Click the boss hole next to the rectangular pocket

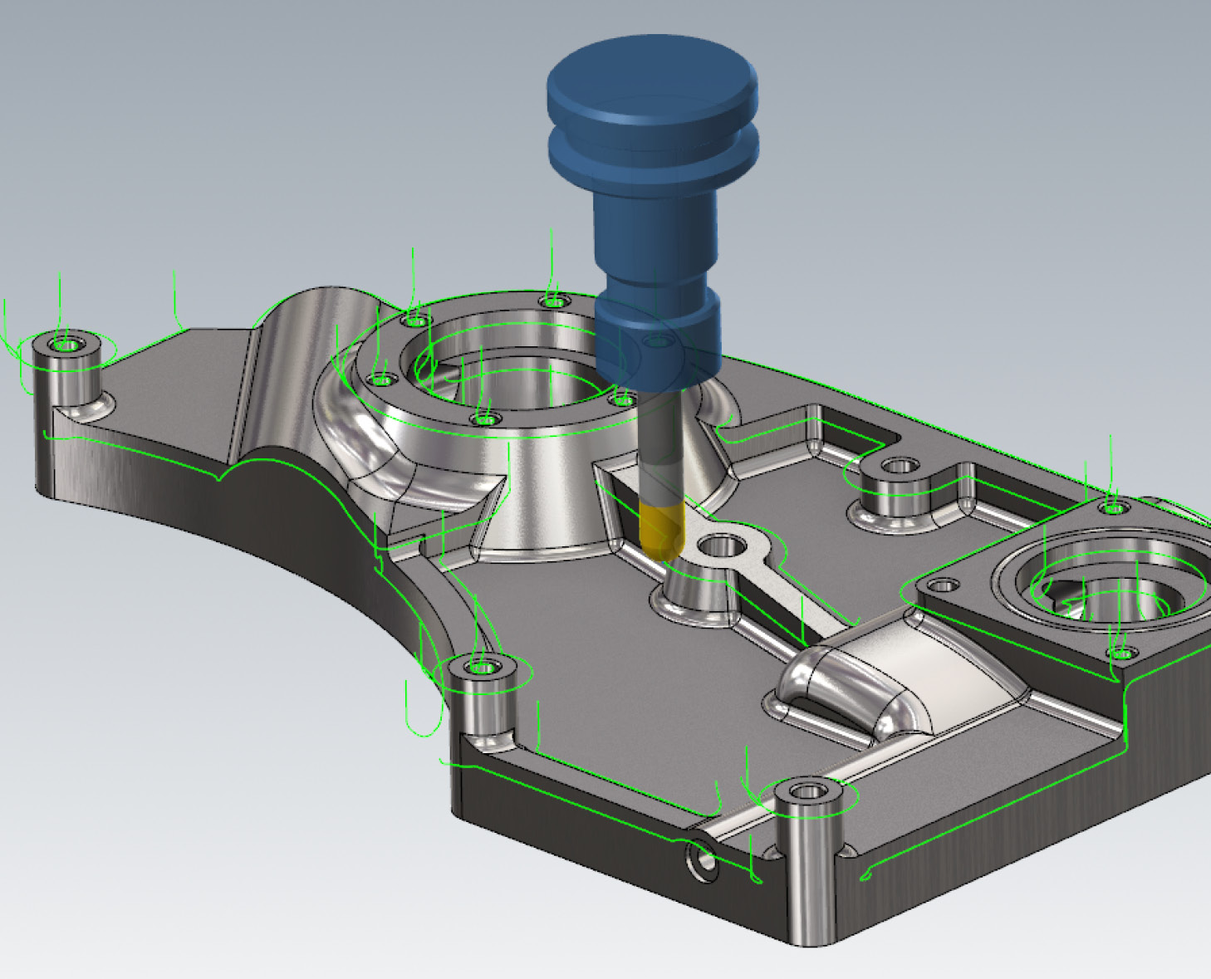[x=897, y=465]
